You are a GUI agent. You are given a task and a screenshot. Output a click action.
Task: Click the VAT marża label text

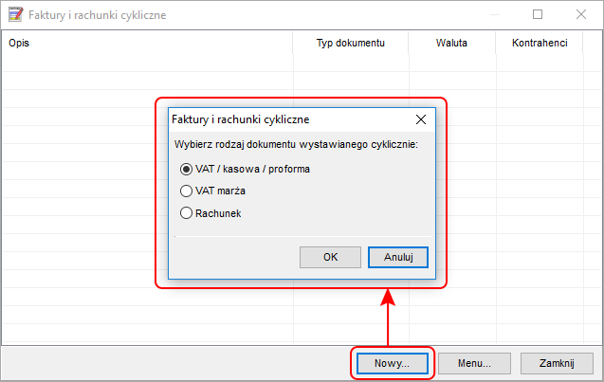[x=220, y=191]
